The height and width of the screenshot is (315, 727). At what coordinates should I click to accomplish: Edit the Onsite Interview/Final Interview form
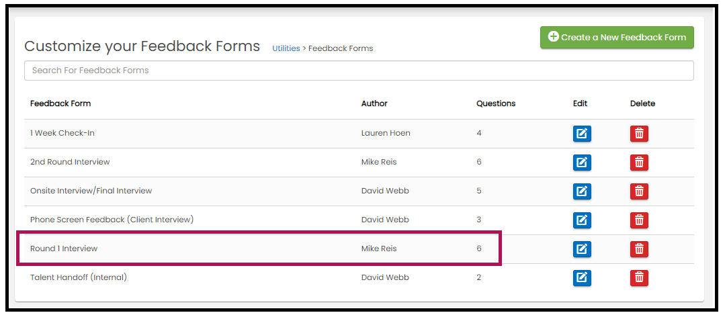(x=582, y=191)
